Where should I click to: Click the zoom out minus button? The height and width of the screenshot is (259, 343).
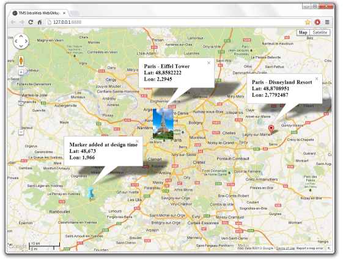coord(21,132)
